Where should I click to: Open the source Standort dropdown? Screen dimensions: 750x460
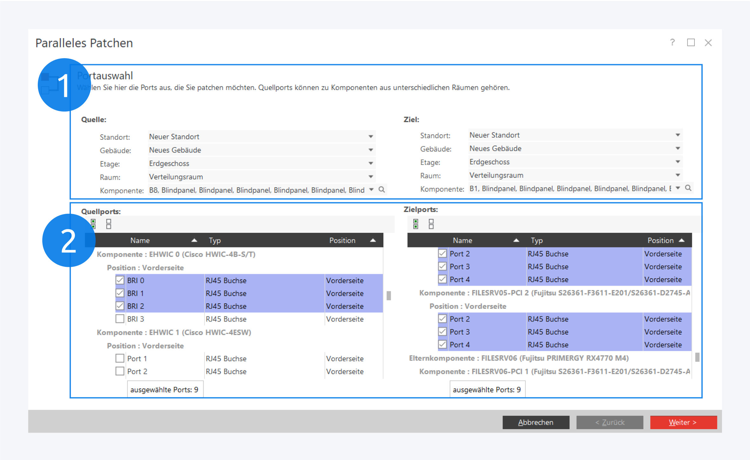(370, 137)
